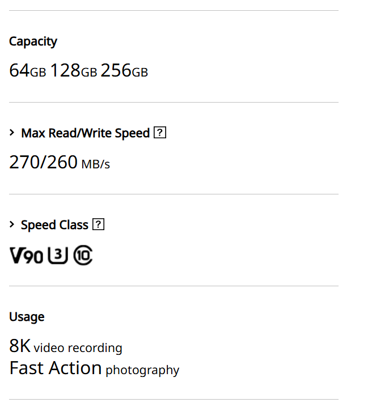Click the Capacity section heading
The width and height of the screenshot is (372, 407).
pyautogui.click(x=33, y=41)
